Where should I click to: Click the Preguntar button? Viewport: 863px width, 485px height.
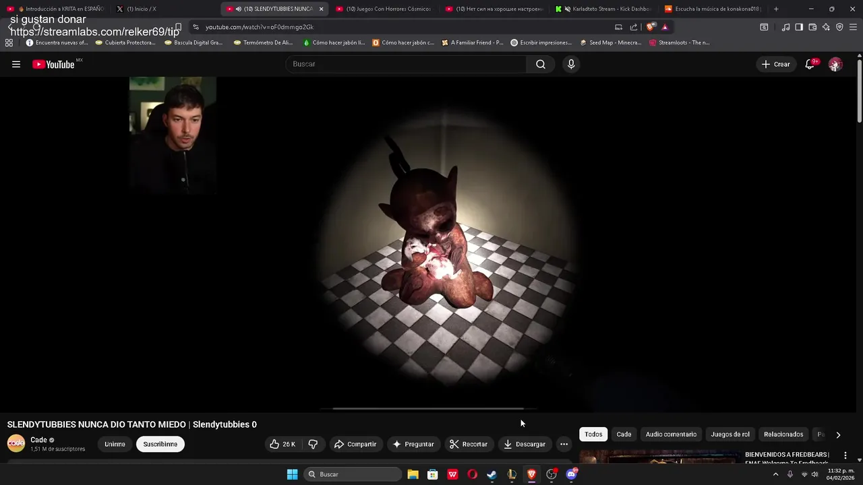coord(413,444)
